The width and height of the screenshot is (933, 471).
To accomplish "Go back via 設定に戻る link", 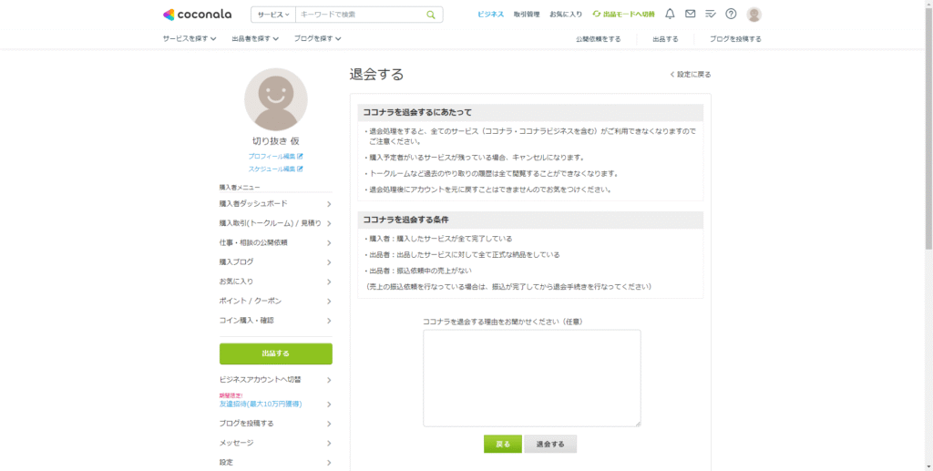I will [x=691, y=75].
